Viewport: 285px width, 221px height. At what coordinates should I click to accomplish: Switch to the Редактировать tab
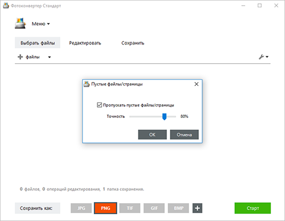click(85, 43)
